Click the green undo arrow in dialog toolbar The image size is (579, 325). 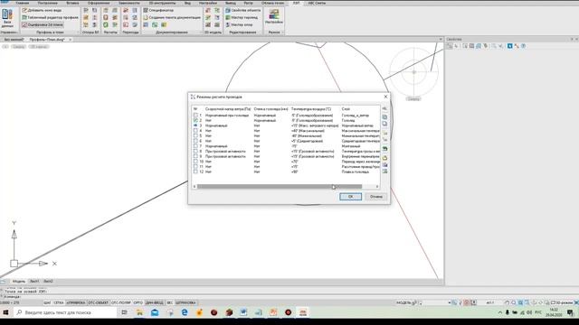point(384,148)
